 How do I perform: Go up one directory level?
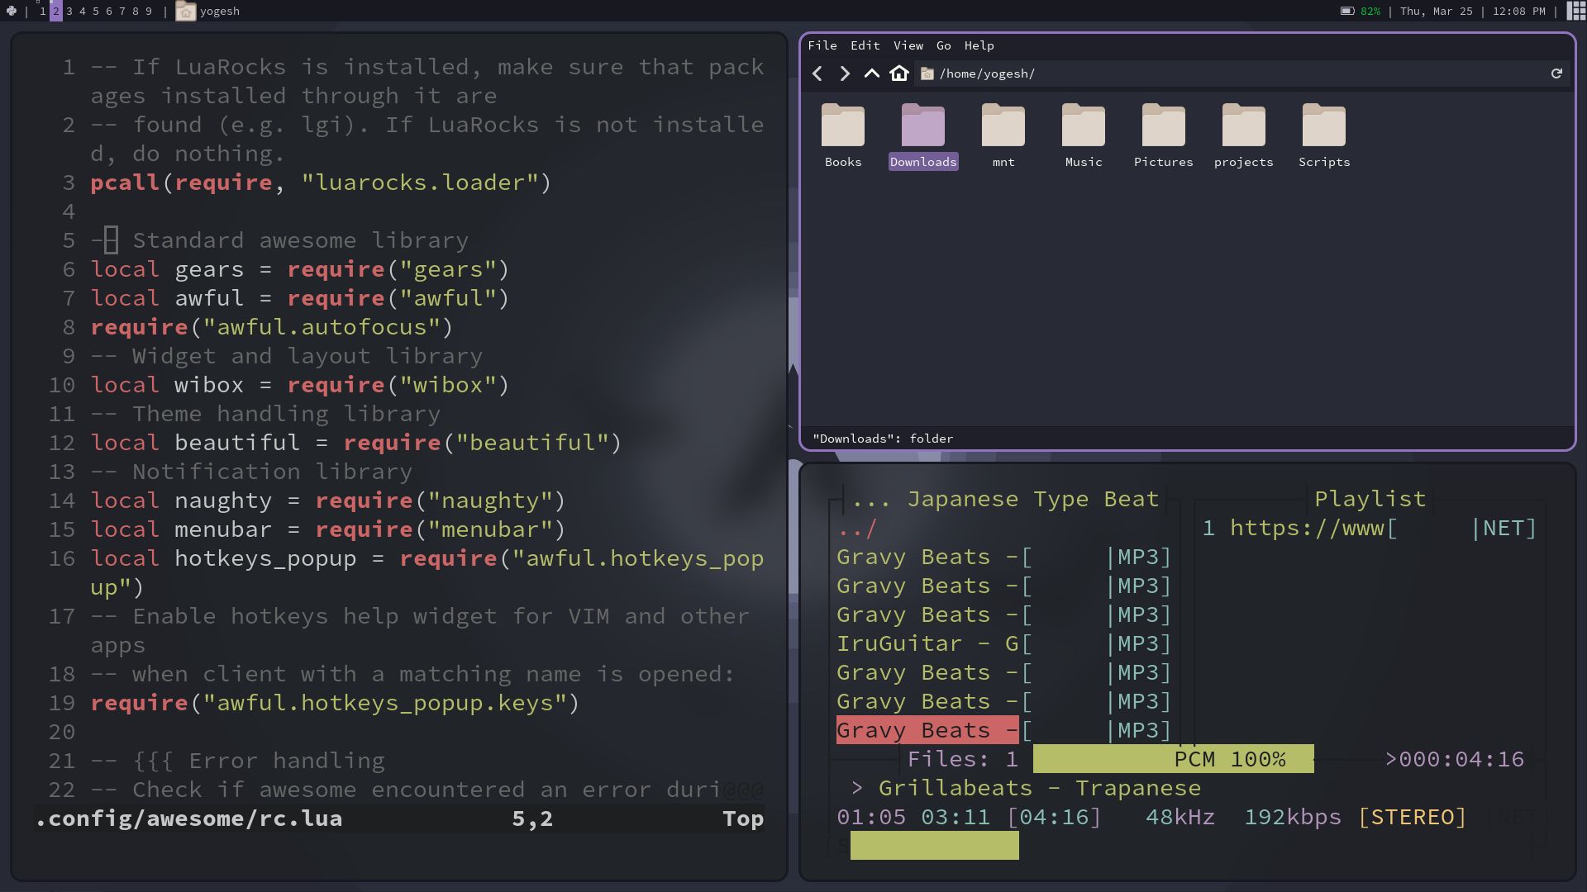[871, 74]
